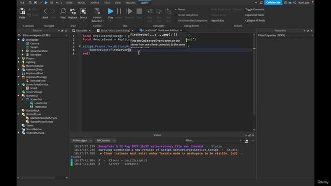Select the Lighting service
Viewport: 331px width, 186px height.
pyautogui.click(x=31, y=62)
